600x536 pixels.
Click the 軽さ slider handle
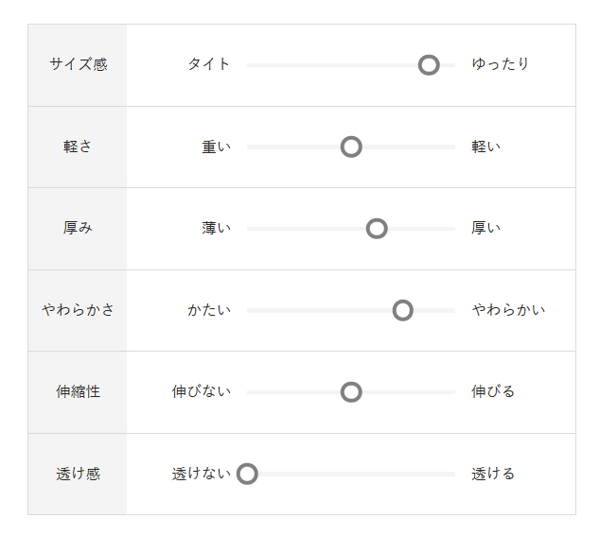pos(351,147)
